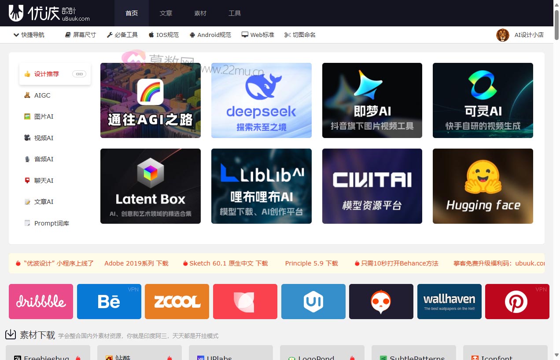Image resolution: width=560 pixels, height=360 pixels.
Task: Switch to the 文章 tab
Action: coord(166,13)
